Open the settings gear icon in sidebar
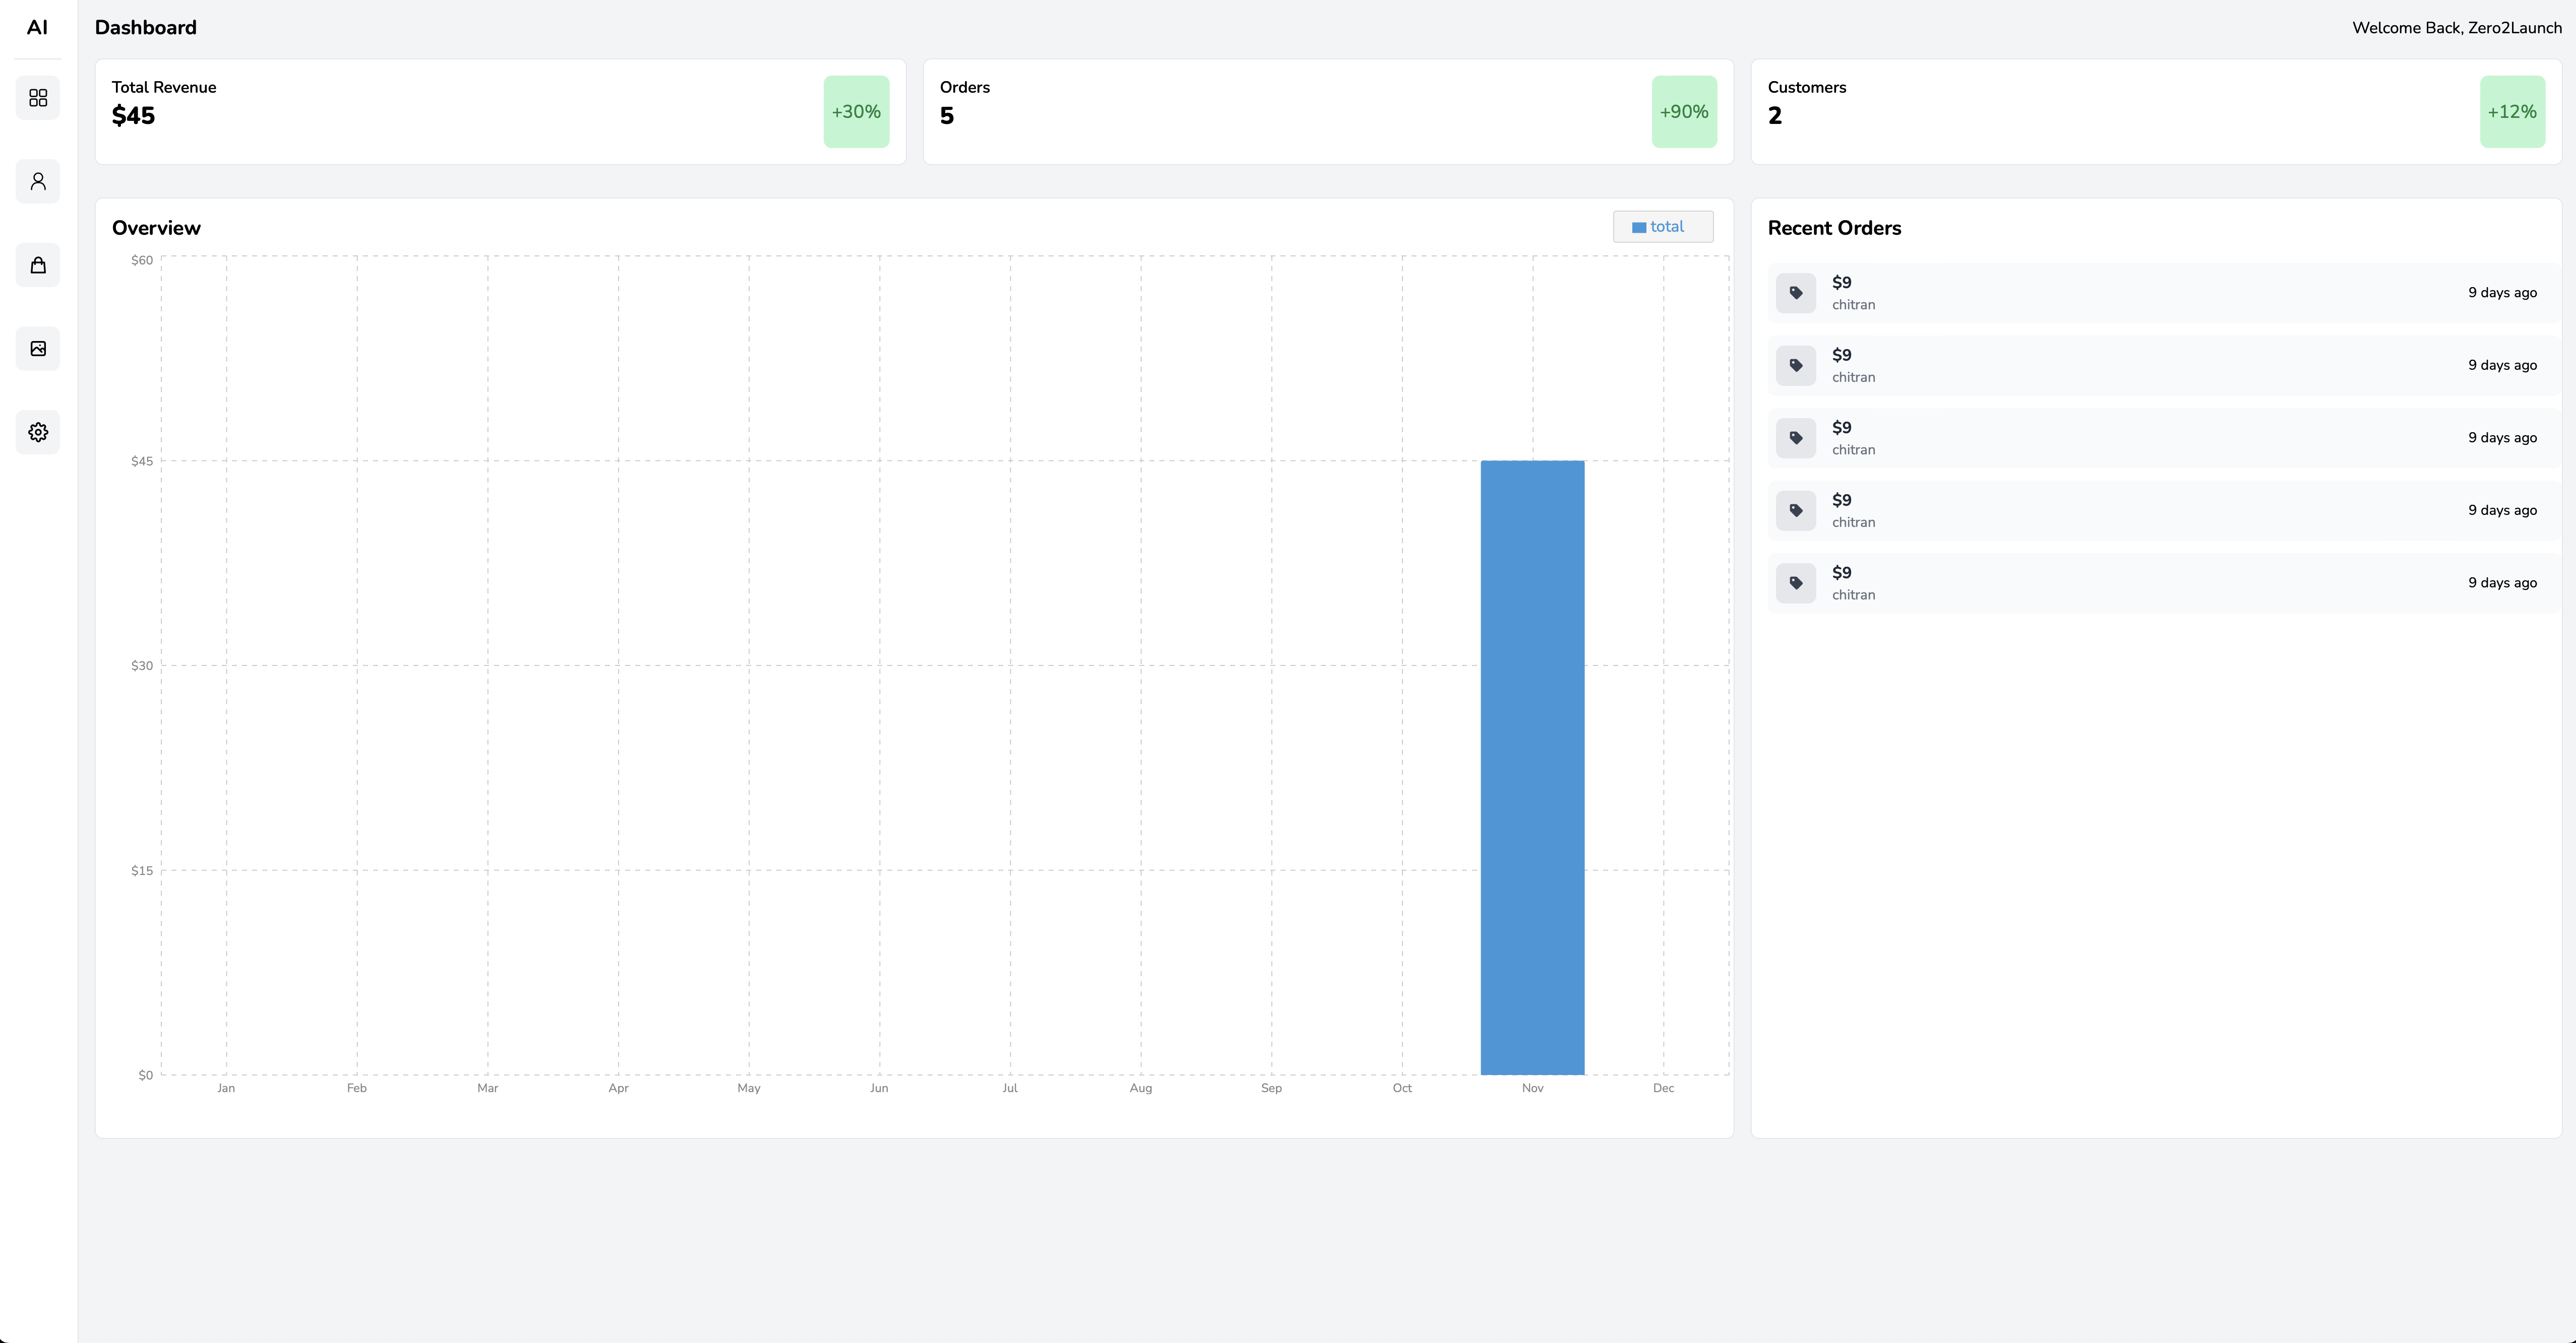This screenshot has height=1343, width=2576. pyautogui.click(x=38, y=433)
